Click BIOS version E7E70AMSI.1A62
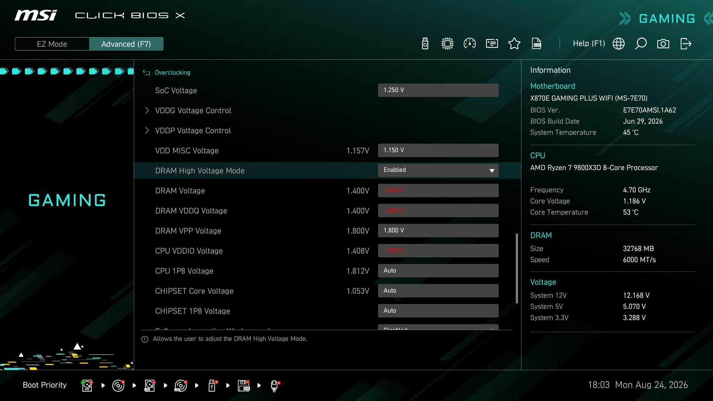Image resolution: width=713 pixels, height=401 pixels. click(x=649, y=110)
